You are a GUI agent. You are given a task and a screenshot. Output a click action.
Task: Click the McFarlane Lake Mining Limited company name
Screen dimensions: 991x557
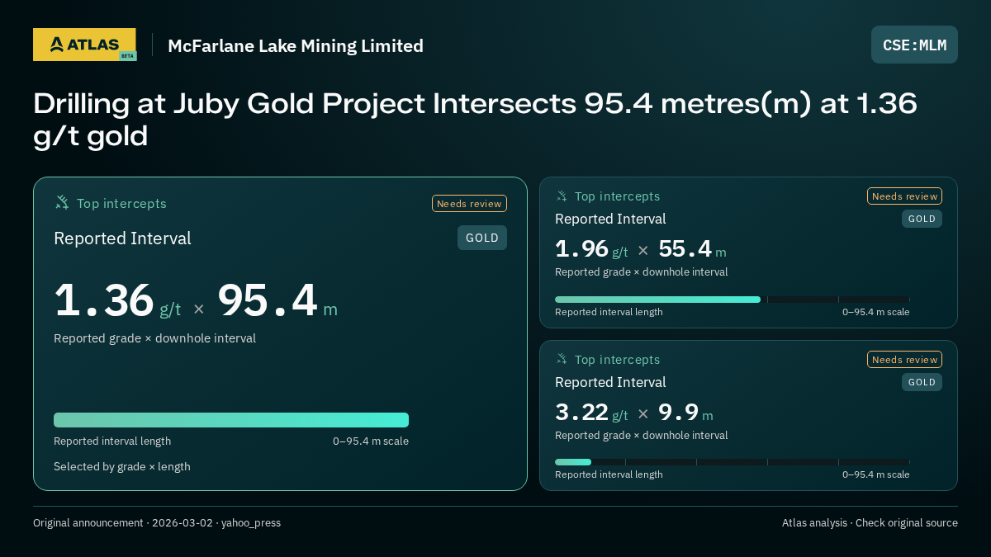(296, 45)
